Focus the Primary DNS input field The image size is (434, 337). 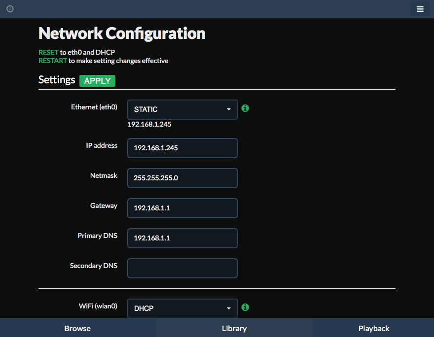click(x=182, y=238)
